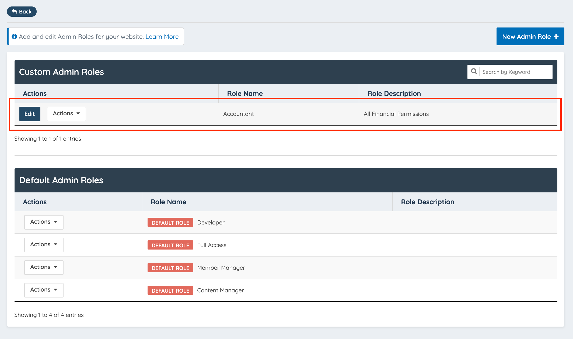Expand Actions dropdown for Developer role

(x=44, y=222)
